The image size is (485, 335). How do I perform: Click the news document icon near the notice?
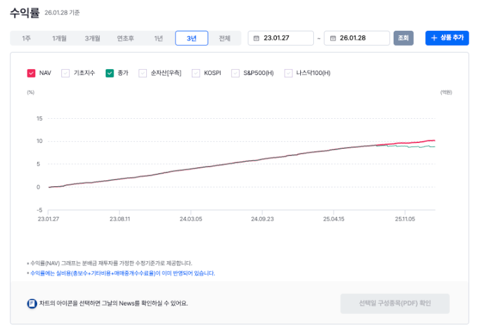point(32,304)
